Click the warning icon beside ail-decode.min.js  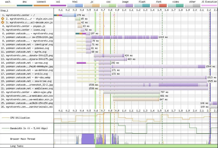click(3, 23)
